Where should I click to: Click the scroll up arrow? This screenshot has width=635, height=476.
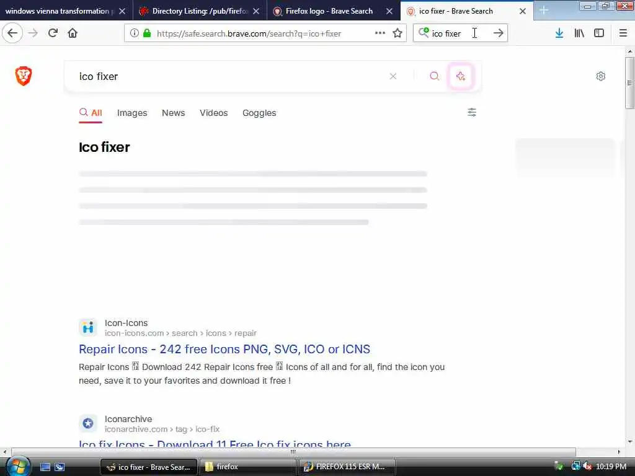[x=630, y=52]
